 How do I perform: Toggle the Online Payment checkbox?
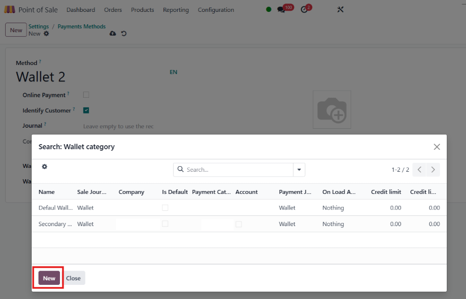click(x=86, y=95)
